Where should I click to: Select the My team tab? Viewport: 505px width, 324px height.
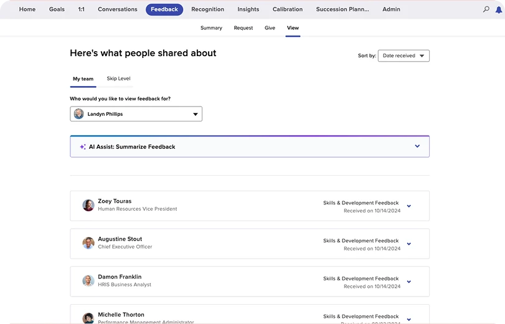click(83, 79)
